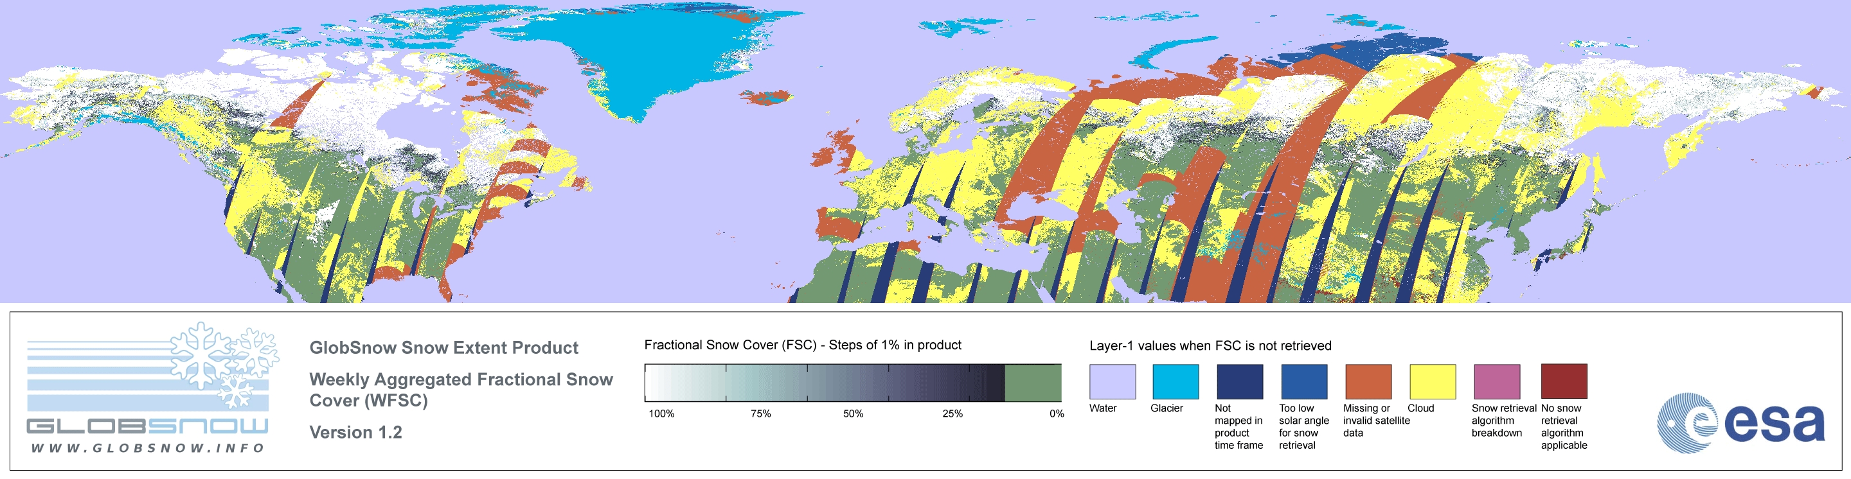The image size is (1851, 479).
Task: Click 'Not mapped in product time frame' label
Action: pos(1238,426)
